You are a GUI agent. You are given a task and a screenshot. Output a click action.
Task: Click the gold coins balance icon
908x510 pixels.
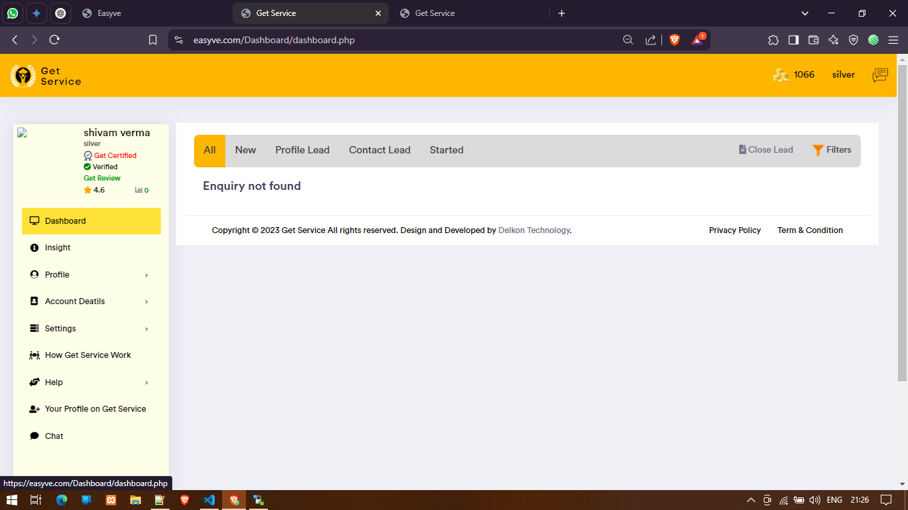click(x=781, y=75)
